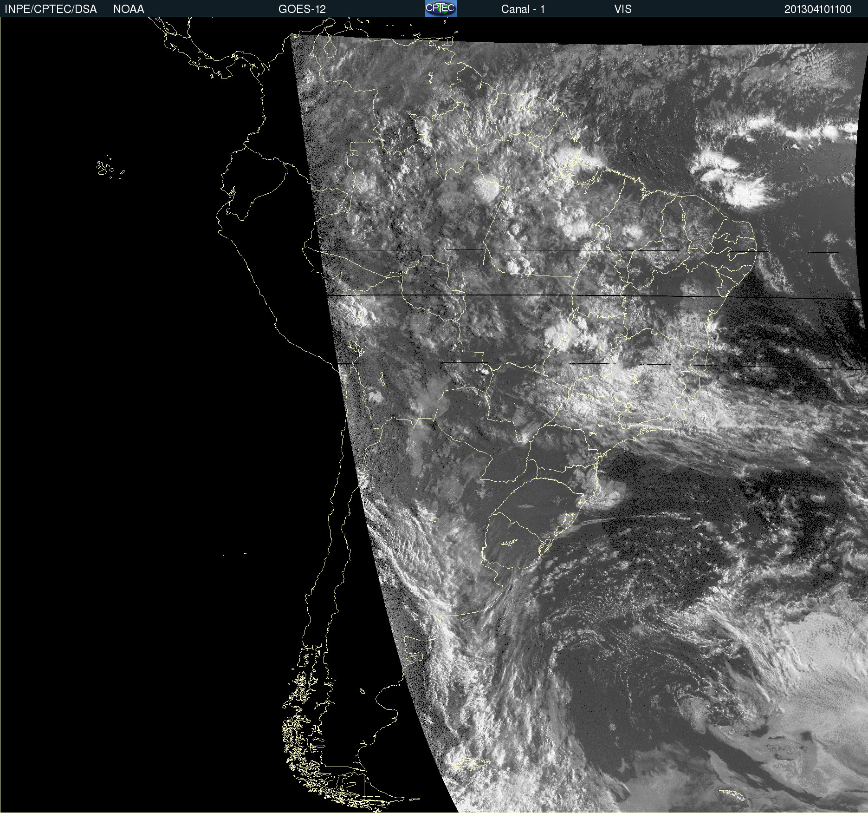868x813 pixels.
Task: Select the VIS channel label
Action: coord(623,9)
